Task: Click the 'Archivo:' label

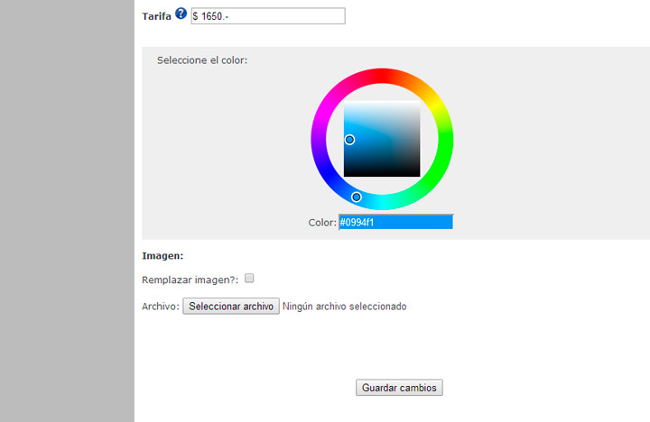Action: 161,307
